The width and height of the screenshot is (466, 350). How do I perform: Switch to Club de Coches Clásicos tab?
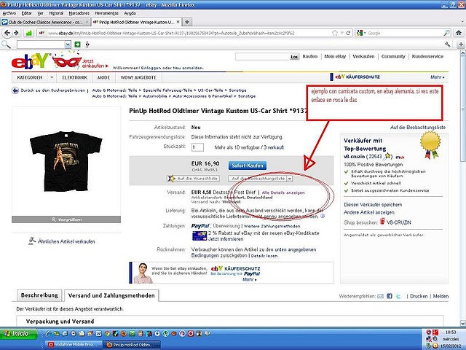44,22
